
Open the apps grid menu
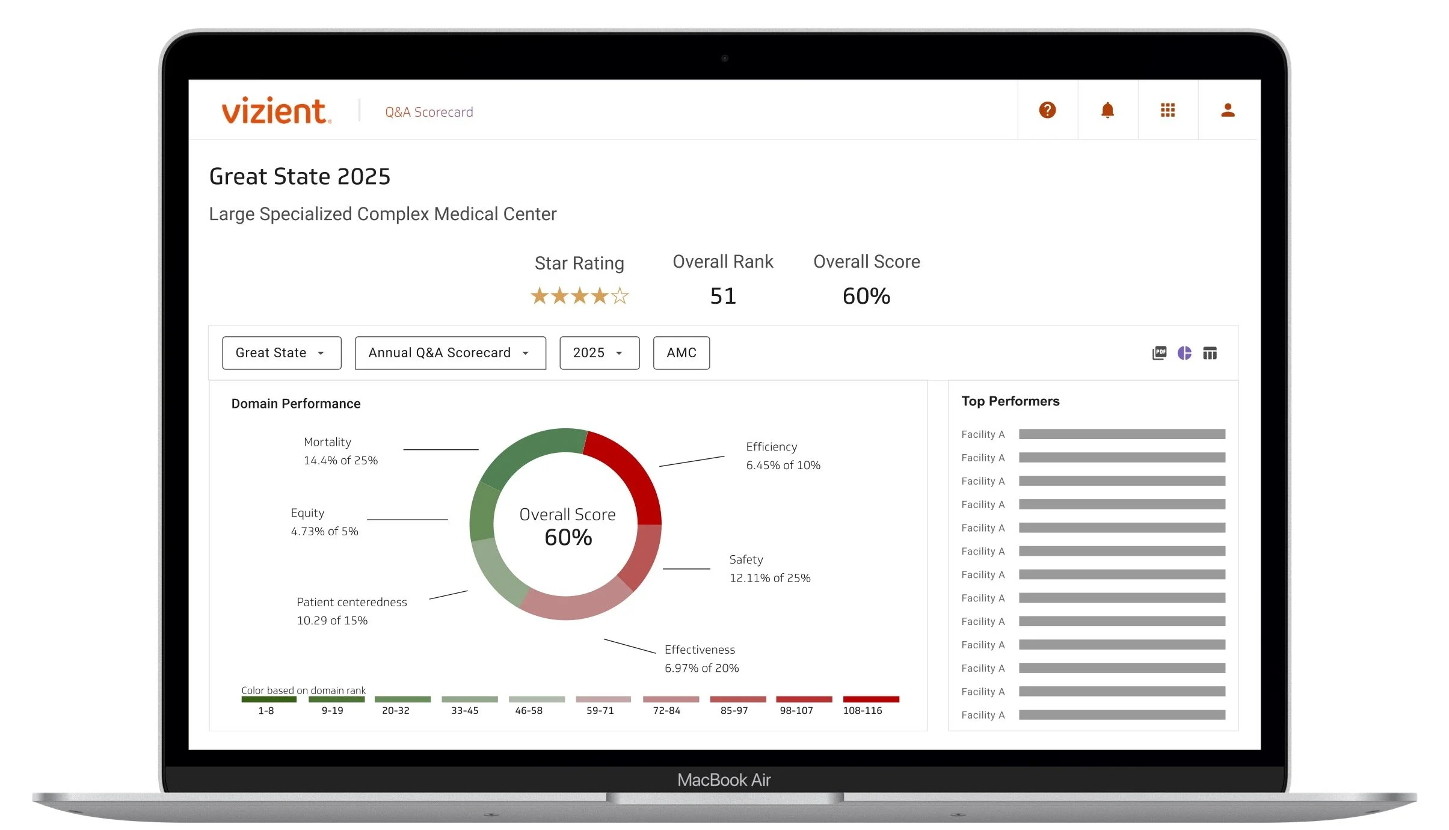pyautogui.click(x=1167, y=110)
